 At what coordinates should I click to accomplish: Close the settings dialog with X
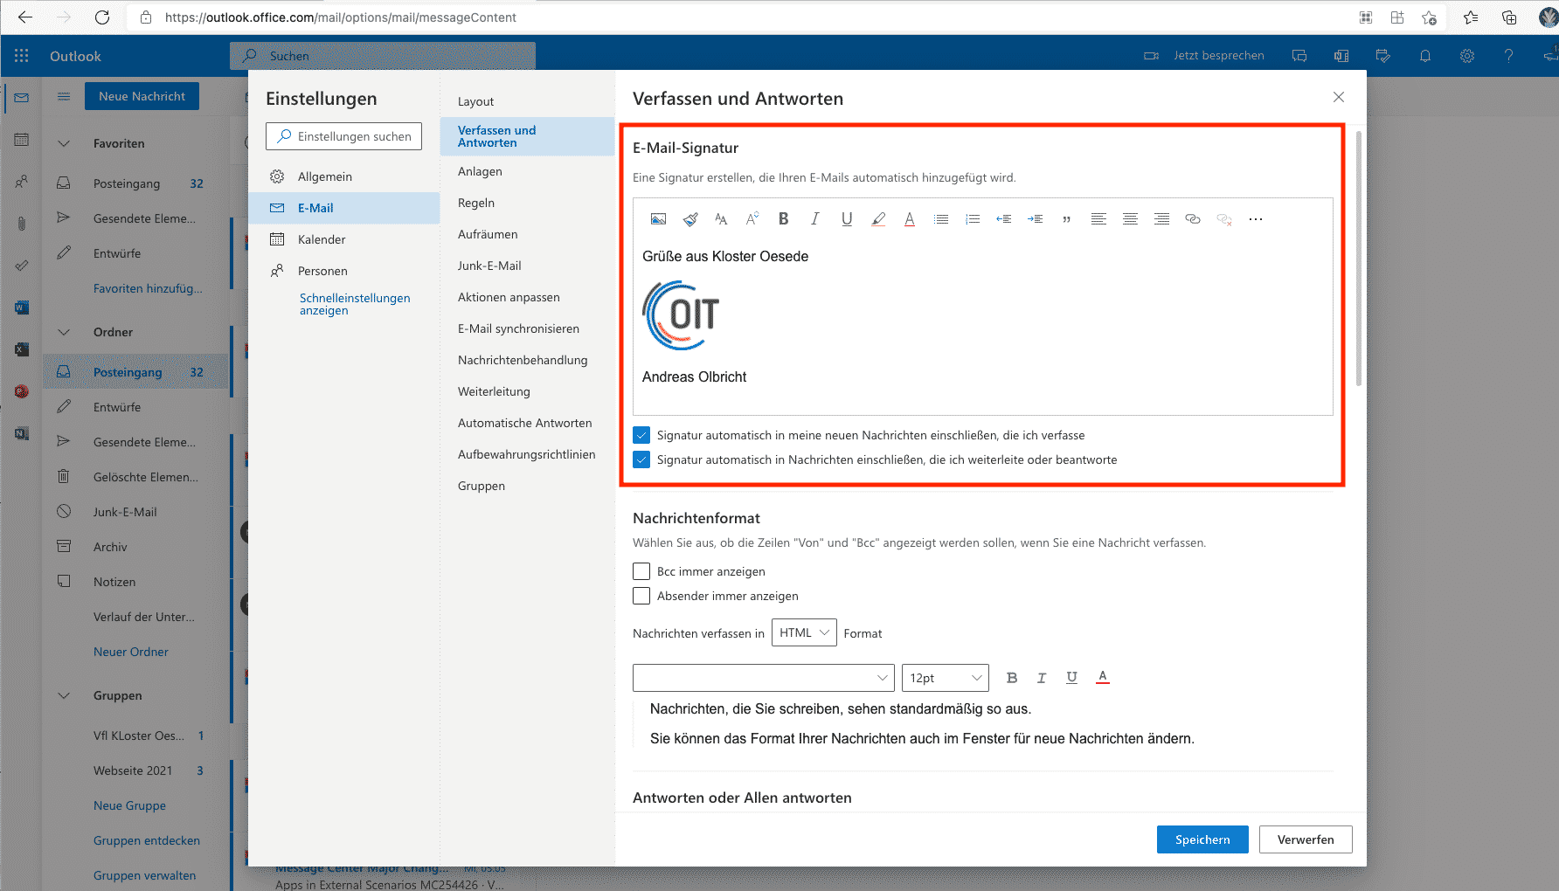(1339, 97)
